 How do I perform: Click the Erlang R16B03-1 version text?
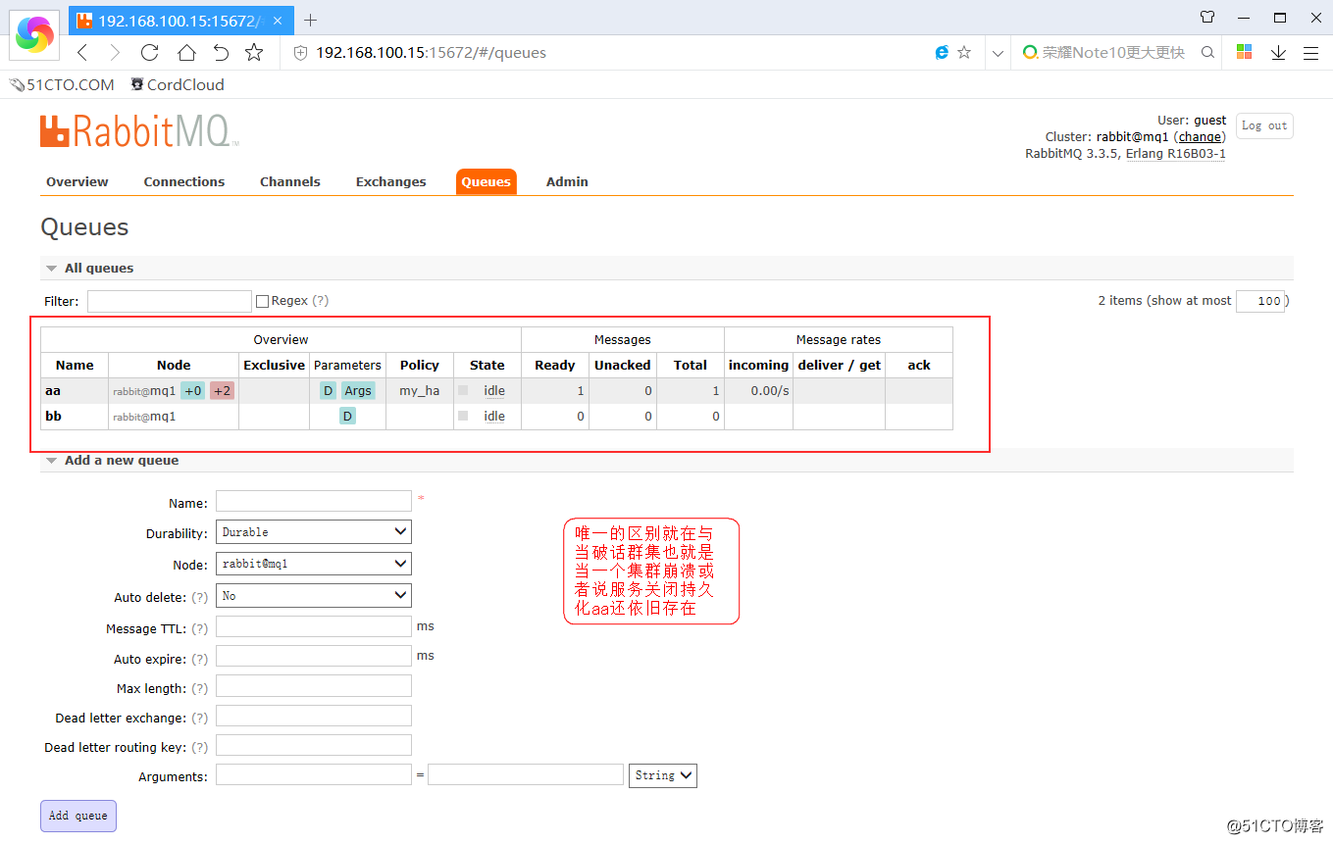(x=1176, y=154)
